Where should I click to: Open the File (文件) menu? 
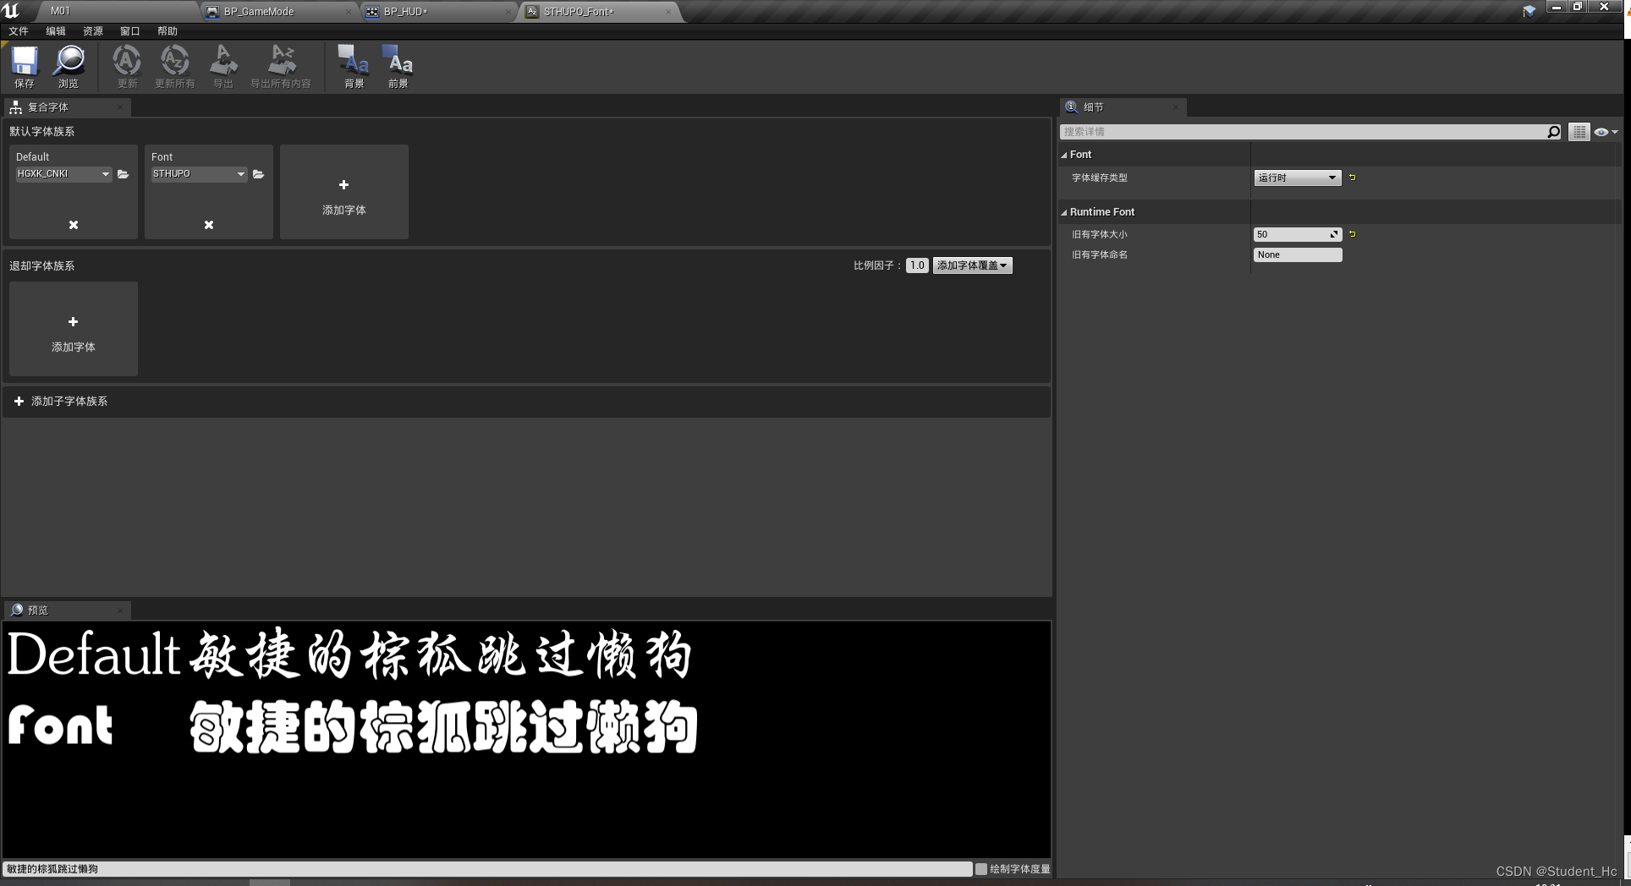click(x=19, y=31)
